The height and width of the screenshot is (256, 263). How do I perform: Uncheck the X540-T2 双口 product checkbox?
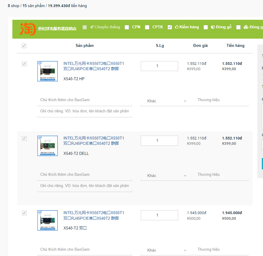point(24,213)
